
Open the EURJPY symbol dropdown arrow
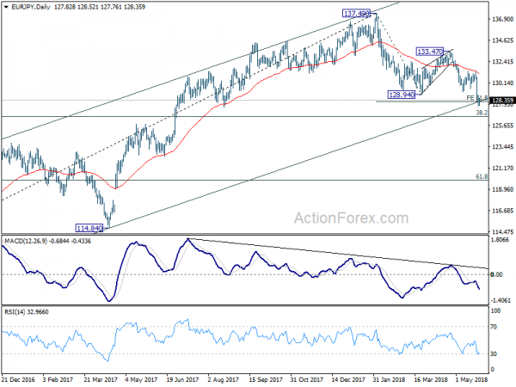pos(6,7)
